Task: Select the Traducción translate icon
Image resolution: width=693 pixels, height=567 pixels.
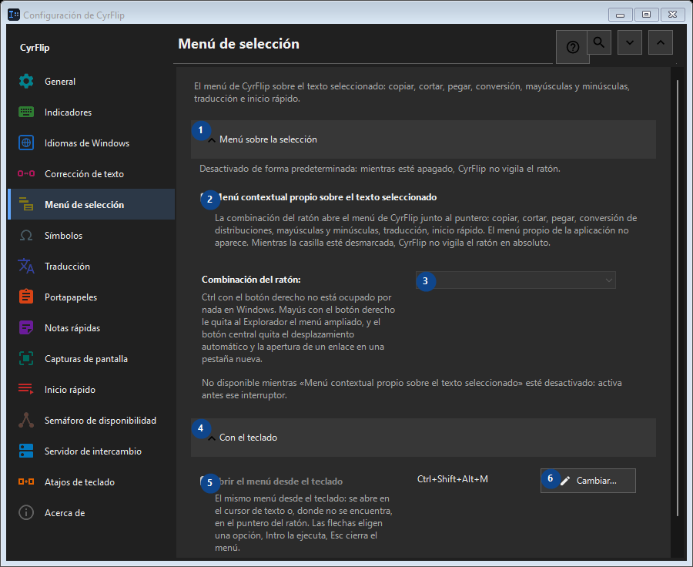Action: [26, 266]
